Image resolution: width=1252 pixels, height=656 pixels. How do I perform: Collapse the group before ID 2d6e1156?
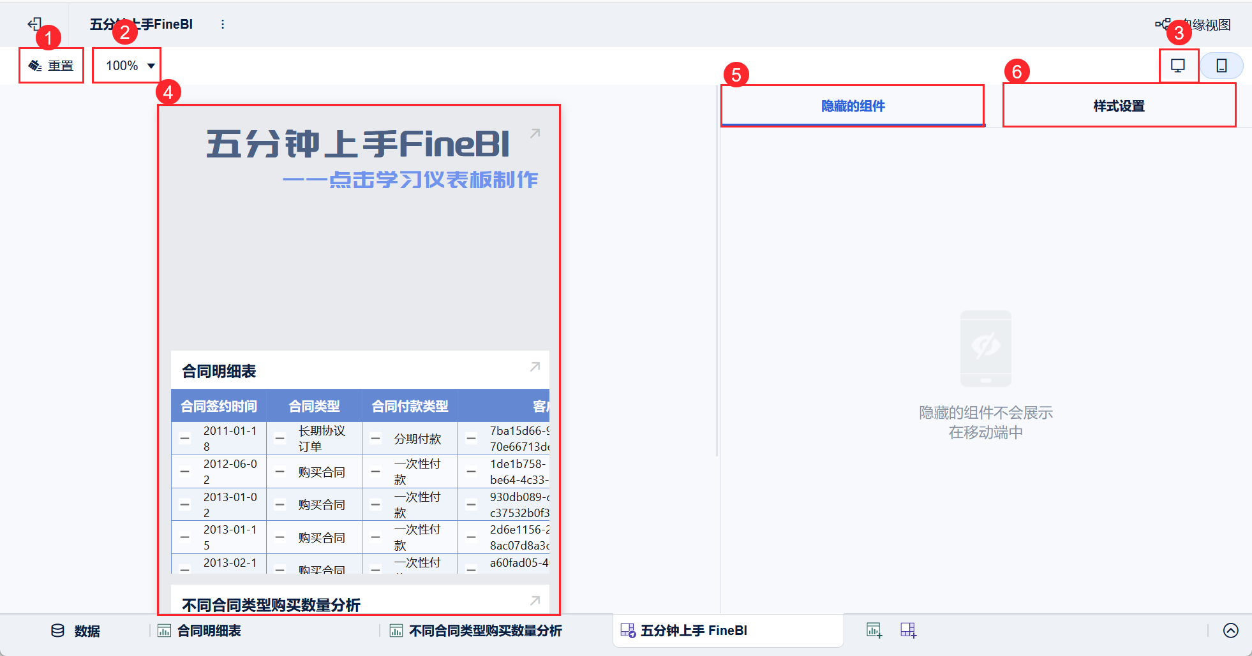point(471,537)
